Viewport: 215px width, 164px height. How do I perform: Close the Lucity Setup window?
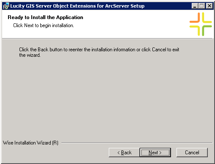point(209,6)
